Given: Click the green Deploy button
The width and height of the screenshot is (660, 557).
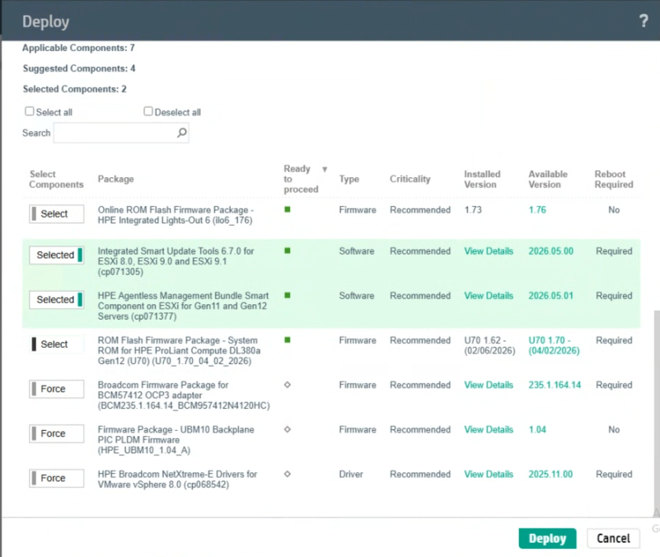Looking at the screenshot, I should coord(547,539).
